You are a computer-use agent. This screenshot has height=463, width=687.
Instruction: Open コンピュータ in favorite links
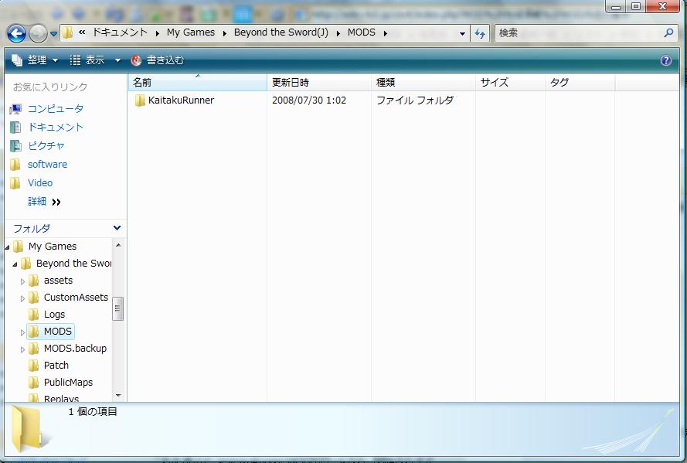tap(55, 109)
